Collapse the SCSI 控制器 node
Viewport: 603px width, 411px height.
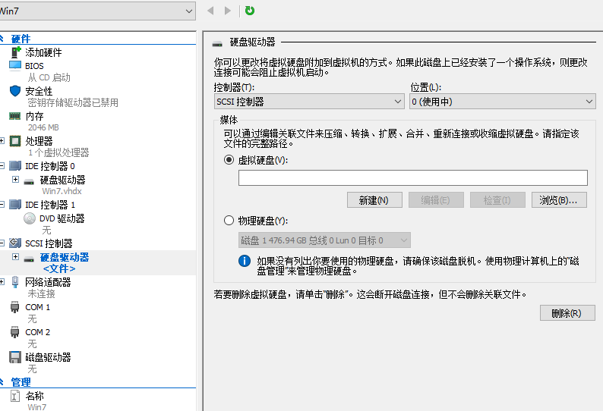[x=2, y=243]
